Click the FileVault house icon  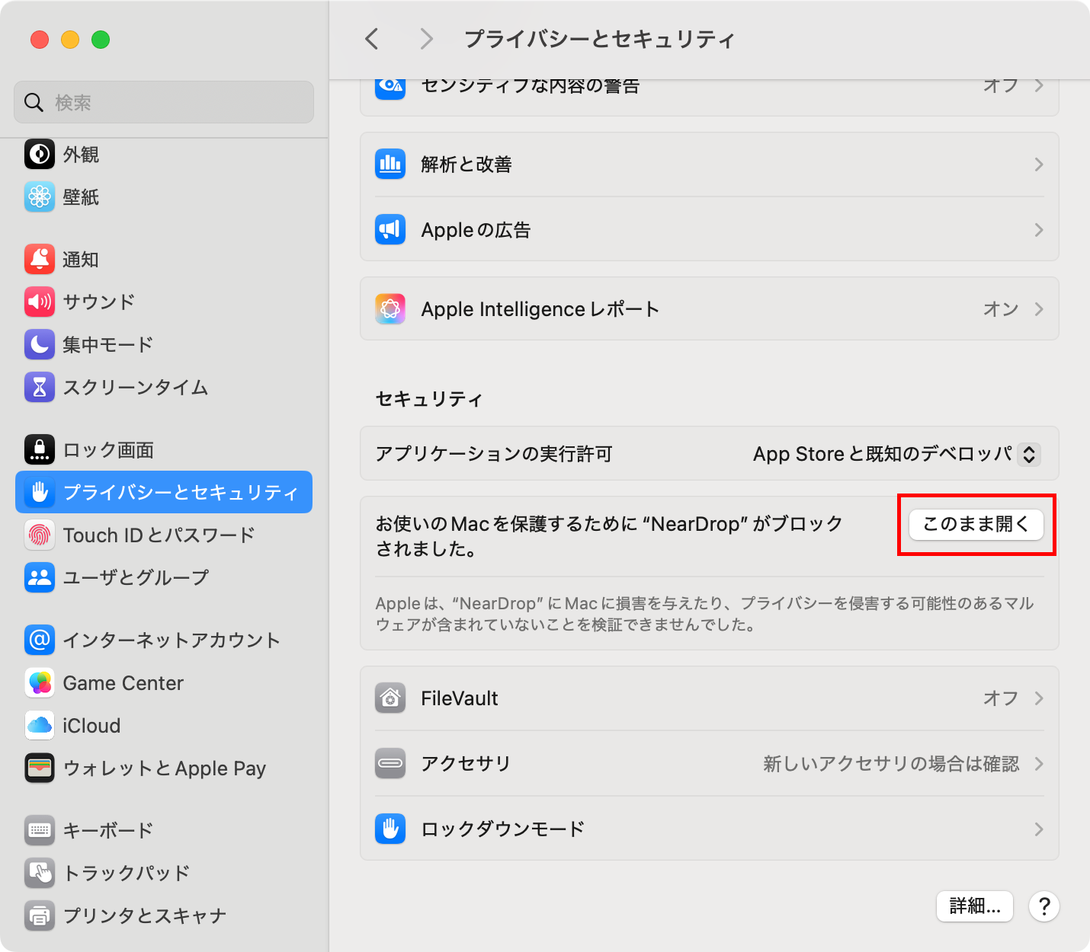coord(390,698)
